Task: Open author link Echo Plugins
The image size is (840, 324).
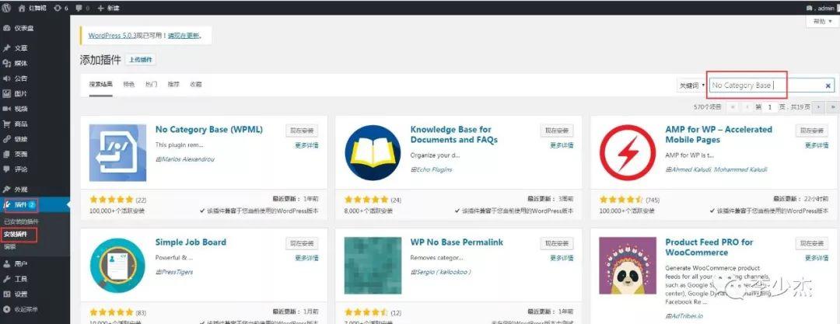Action: pos(434,169)
